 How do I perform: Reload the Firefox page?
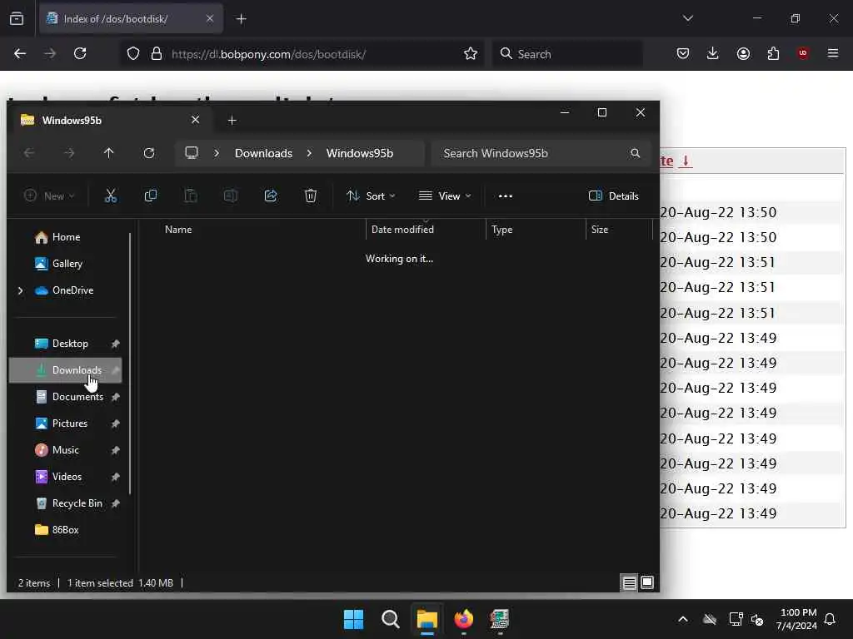coord(80,53)
